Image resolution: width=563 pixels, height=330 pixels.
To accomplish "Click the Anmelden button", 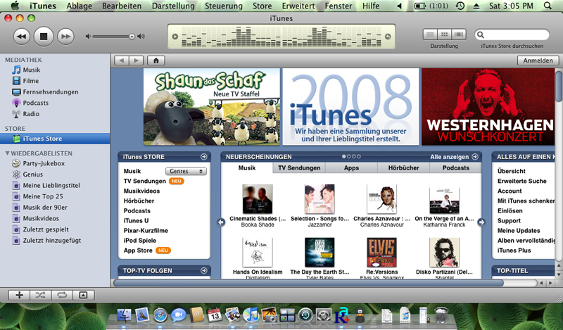I will click(537, 61).
